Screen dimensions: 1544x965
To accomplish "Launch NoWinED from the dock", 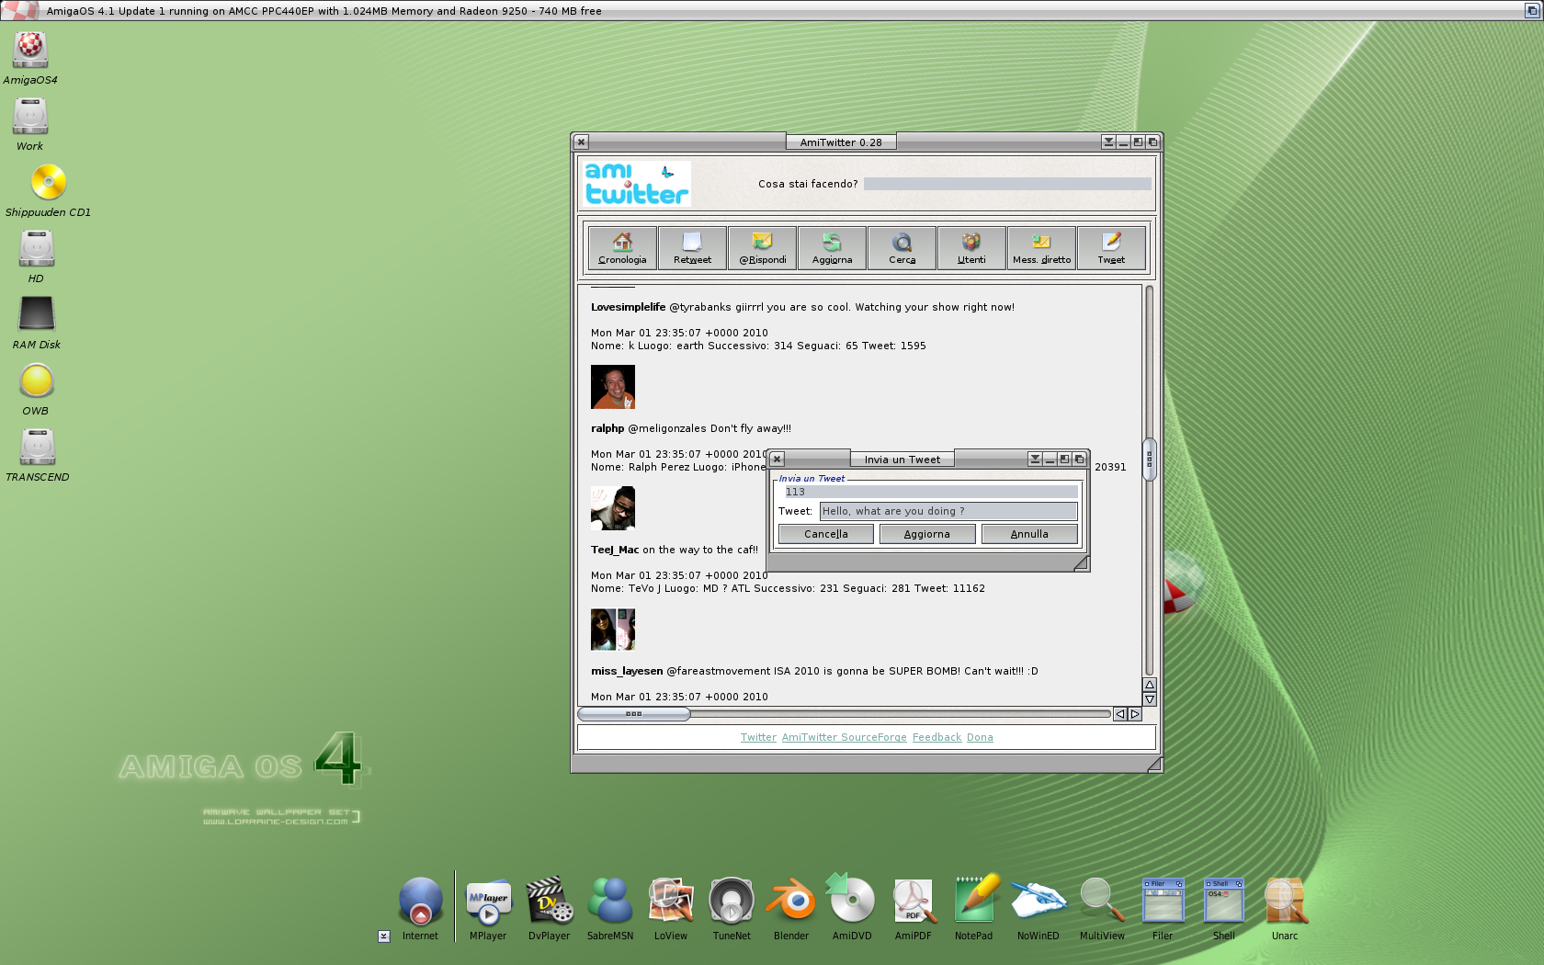I will point(1039,902).
